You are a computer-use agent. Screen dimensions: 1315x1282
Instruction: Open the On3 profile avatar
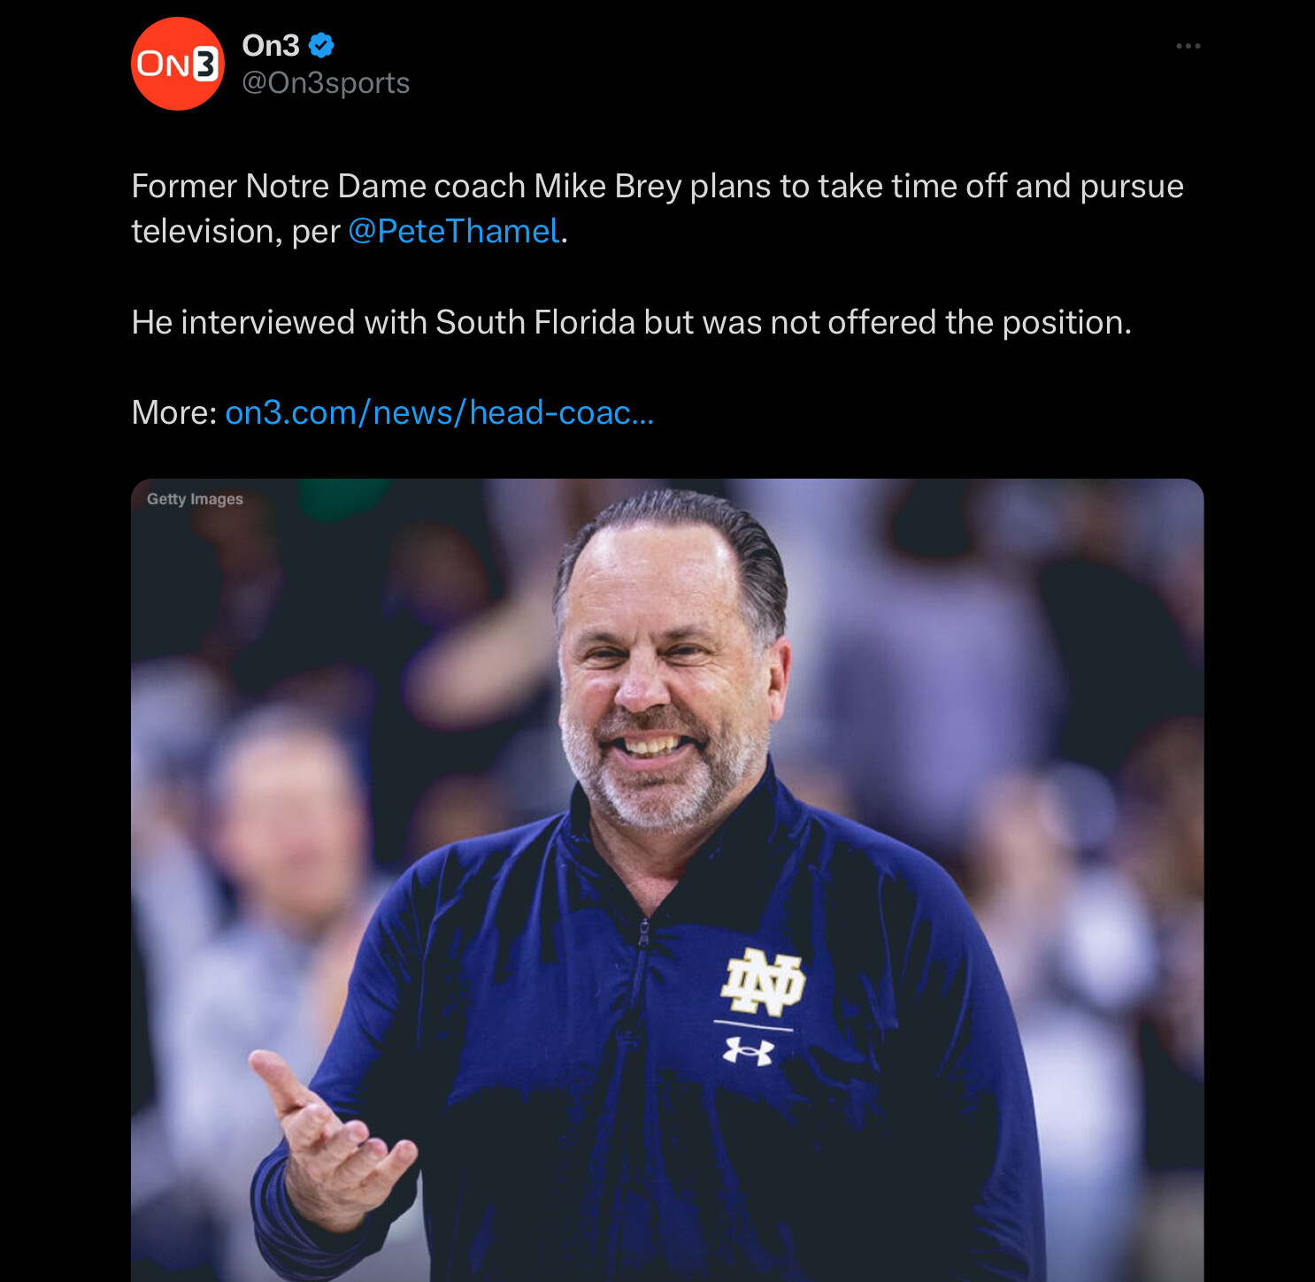(177, 64)
